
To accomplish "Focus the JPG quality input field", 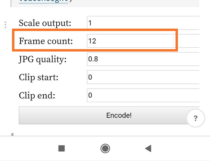I will (x=143, y=59).
